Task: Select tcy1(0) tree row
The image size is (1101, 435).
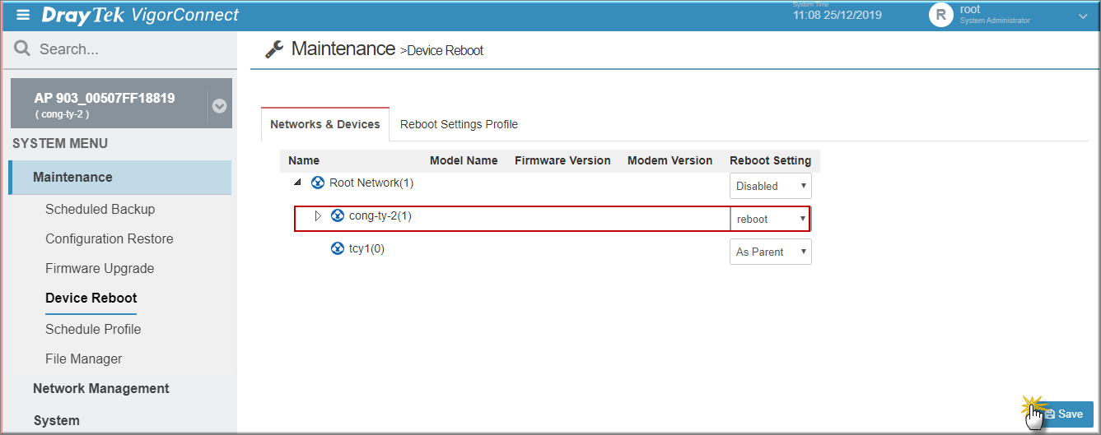Action: click(x=366, y=248)
